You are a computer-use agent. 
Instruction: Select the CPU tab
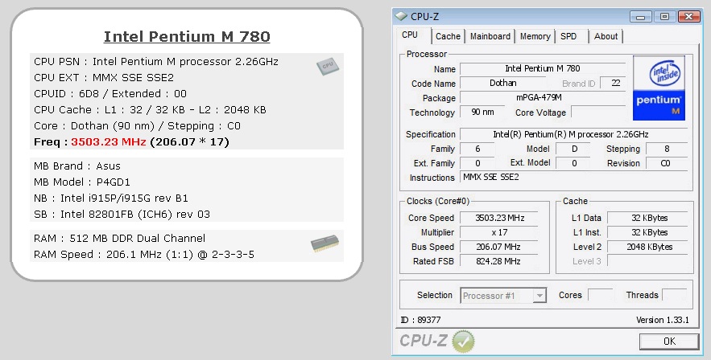tap(410, 35)
